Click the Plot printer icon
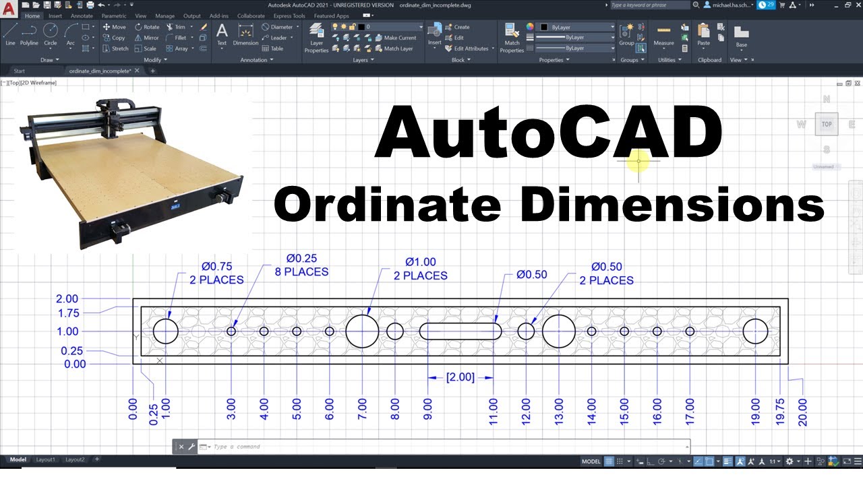 [x=90, y=5]
